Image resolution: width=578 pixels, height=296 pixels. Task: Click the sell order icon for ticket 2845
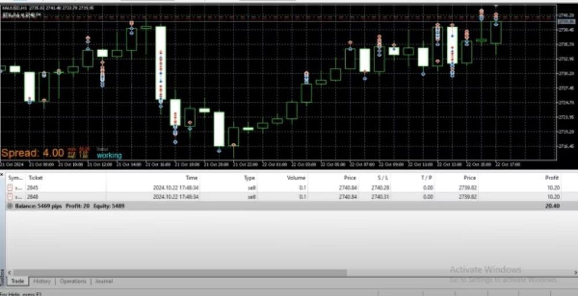tap(9, 188)
